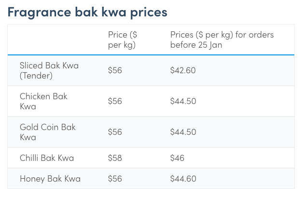Click the $56 price for Chicken Bak Kwa

point(115,101)
